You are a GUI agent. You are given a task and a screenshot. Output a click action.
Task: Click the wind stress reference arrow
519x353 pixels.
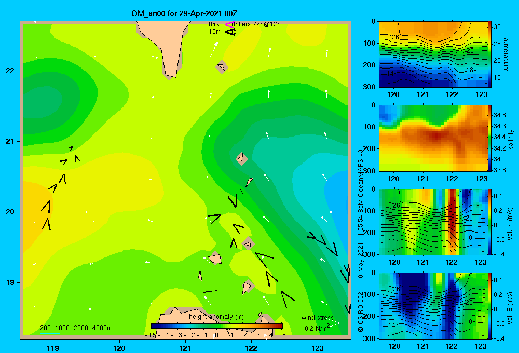[319, 323]
